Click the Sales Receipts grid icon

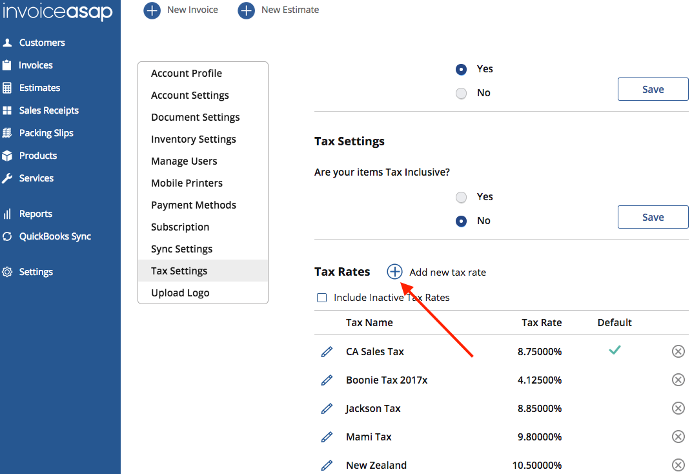pos(7,110)
